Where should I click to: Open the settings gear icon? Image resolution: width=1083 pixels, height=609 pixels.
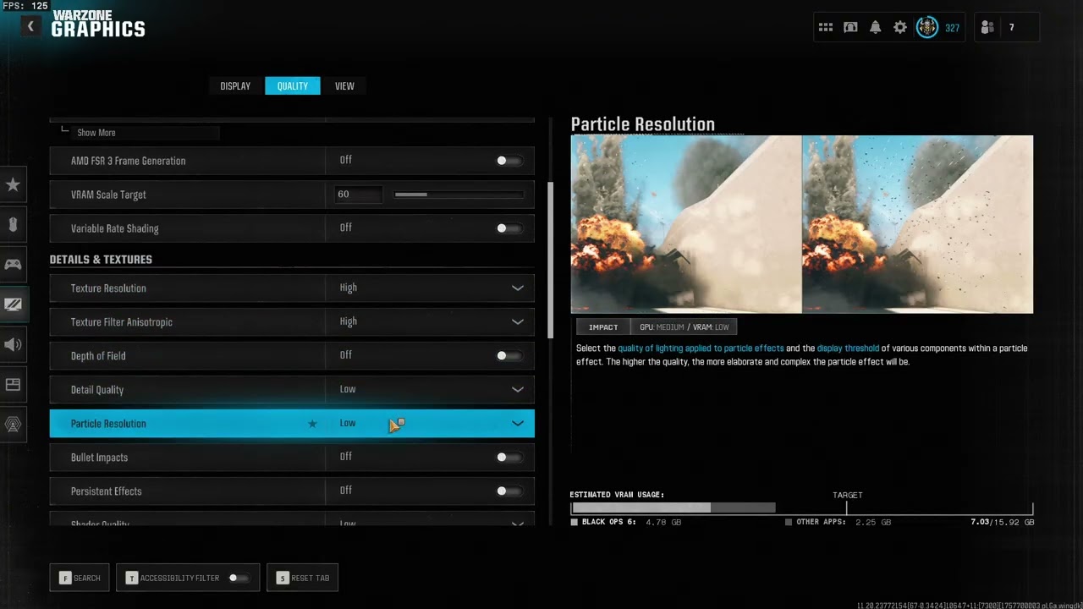click(900, 28)
